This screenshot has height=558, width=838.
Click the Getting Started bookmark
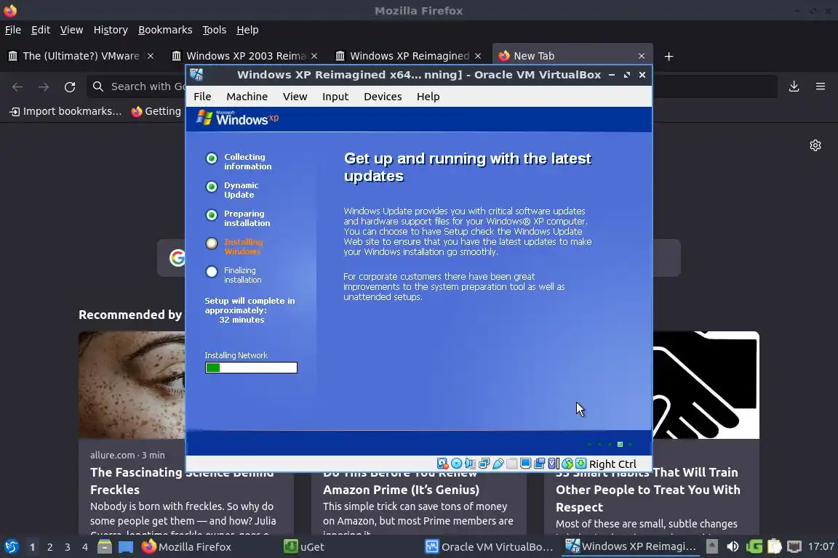coord(156,111)
